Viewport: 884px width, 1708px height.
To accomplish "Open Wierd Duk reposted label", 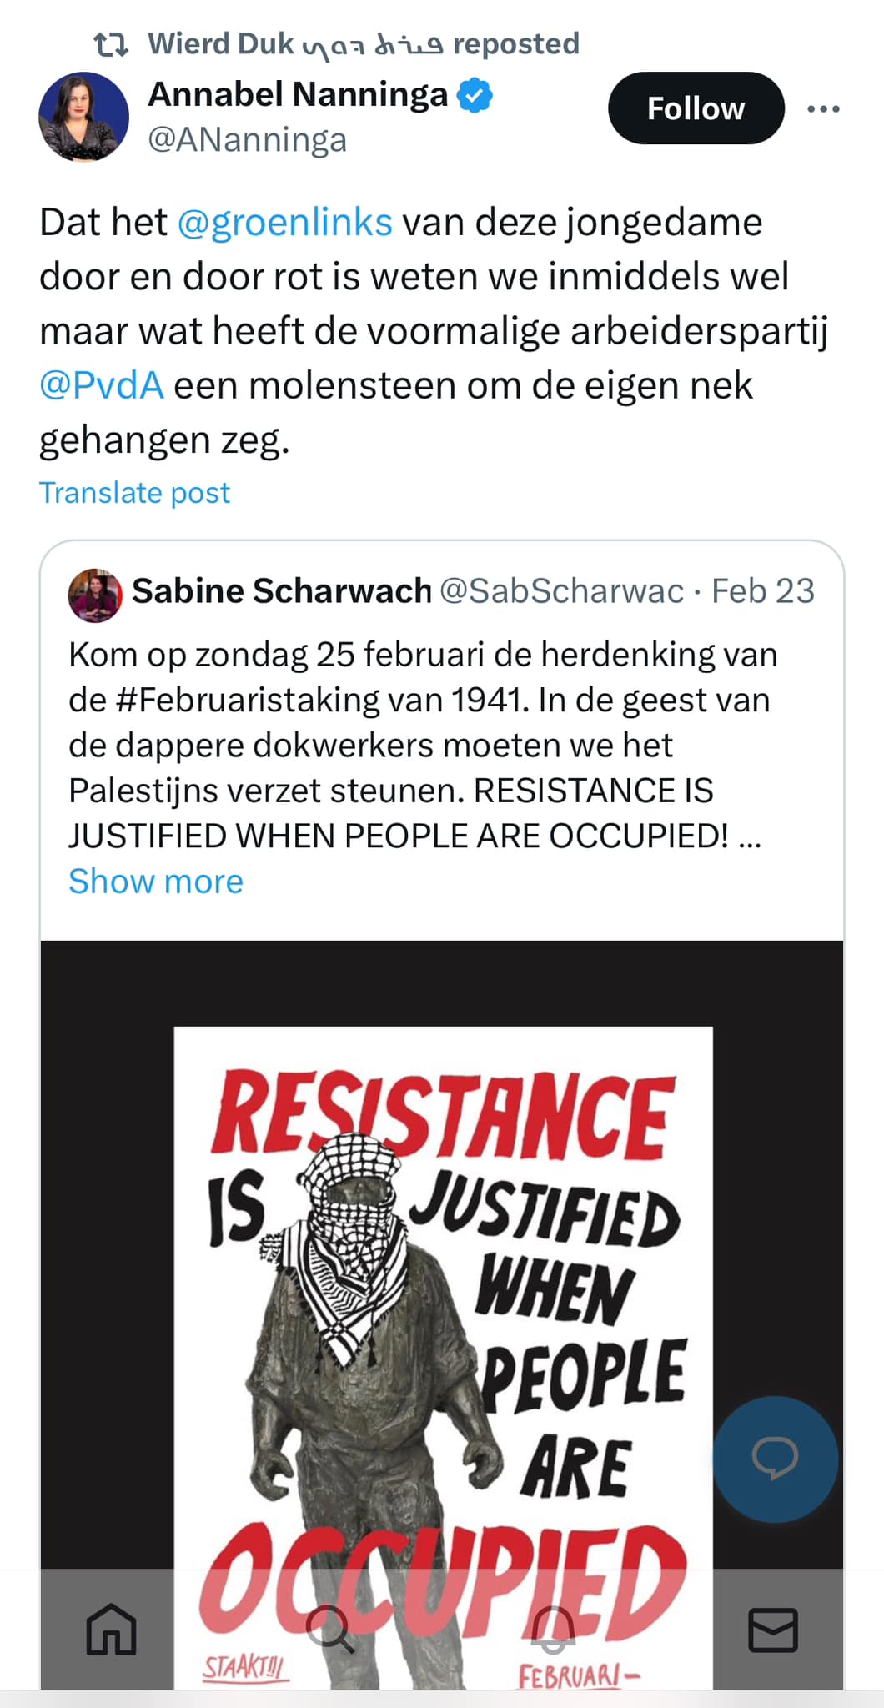I will tap(364, 43).
